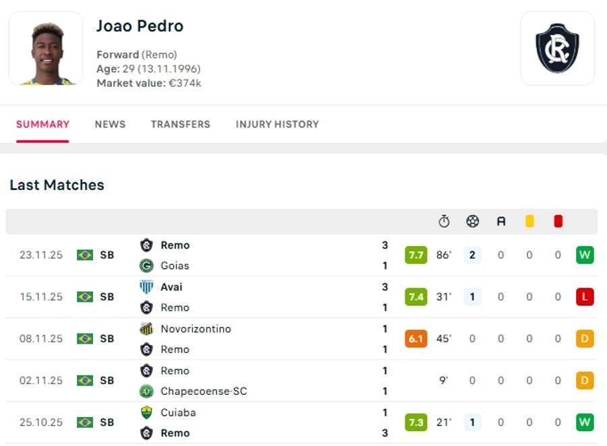
Task: Click the stopwatch minutes-played column icon
Action: pyautogui.click(x=442, y=220)
